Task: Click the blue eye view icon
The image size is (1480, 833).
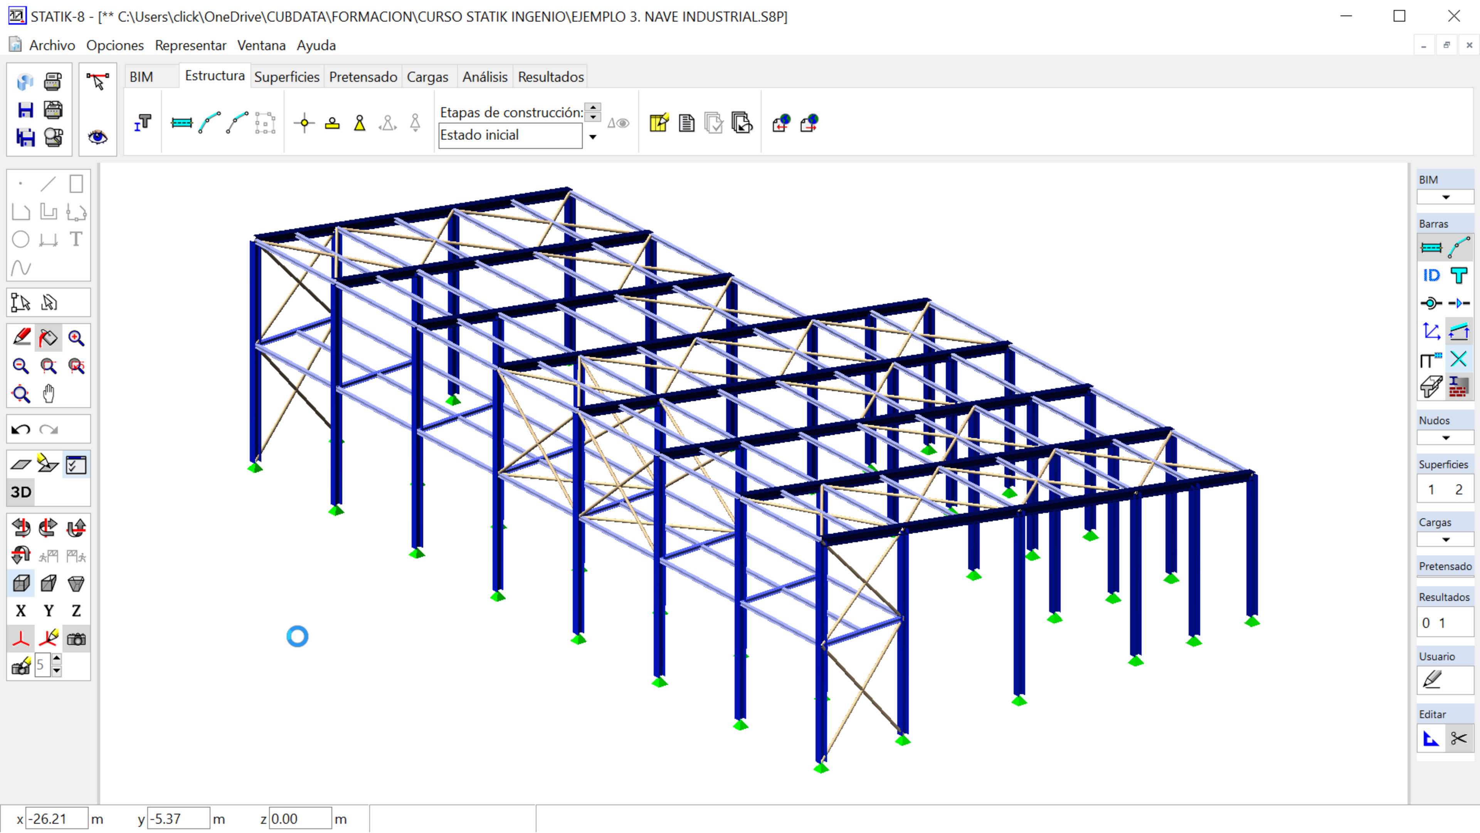Action: click(98, 137)
